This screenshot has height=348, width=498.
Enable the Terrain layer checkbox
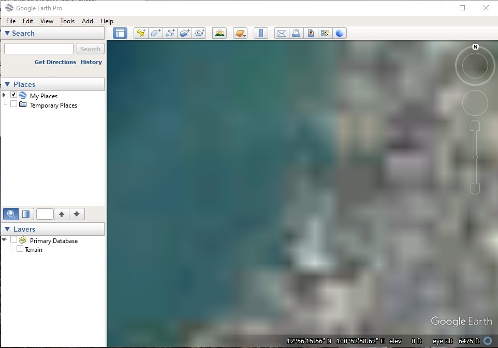tap(20, 249)
